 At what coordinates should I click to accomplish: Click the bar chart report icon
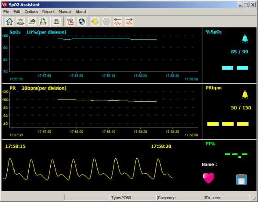(57, 21)
